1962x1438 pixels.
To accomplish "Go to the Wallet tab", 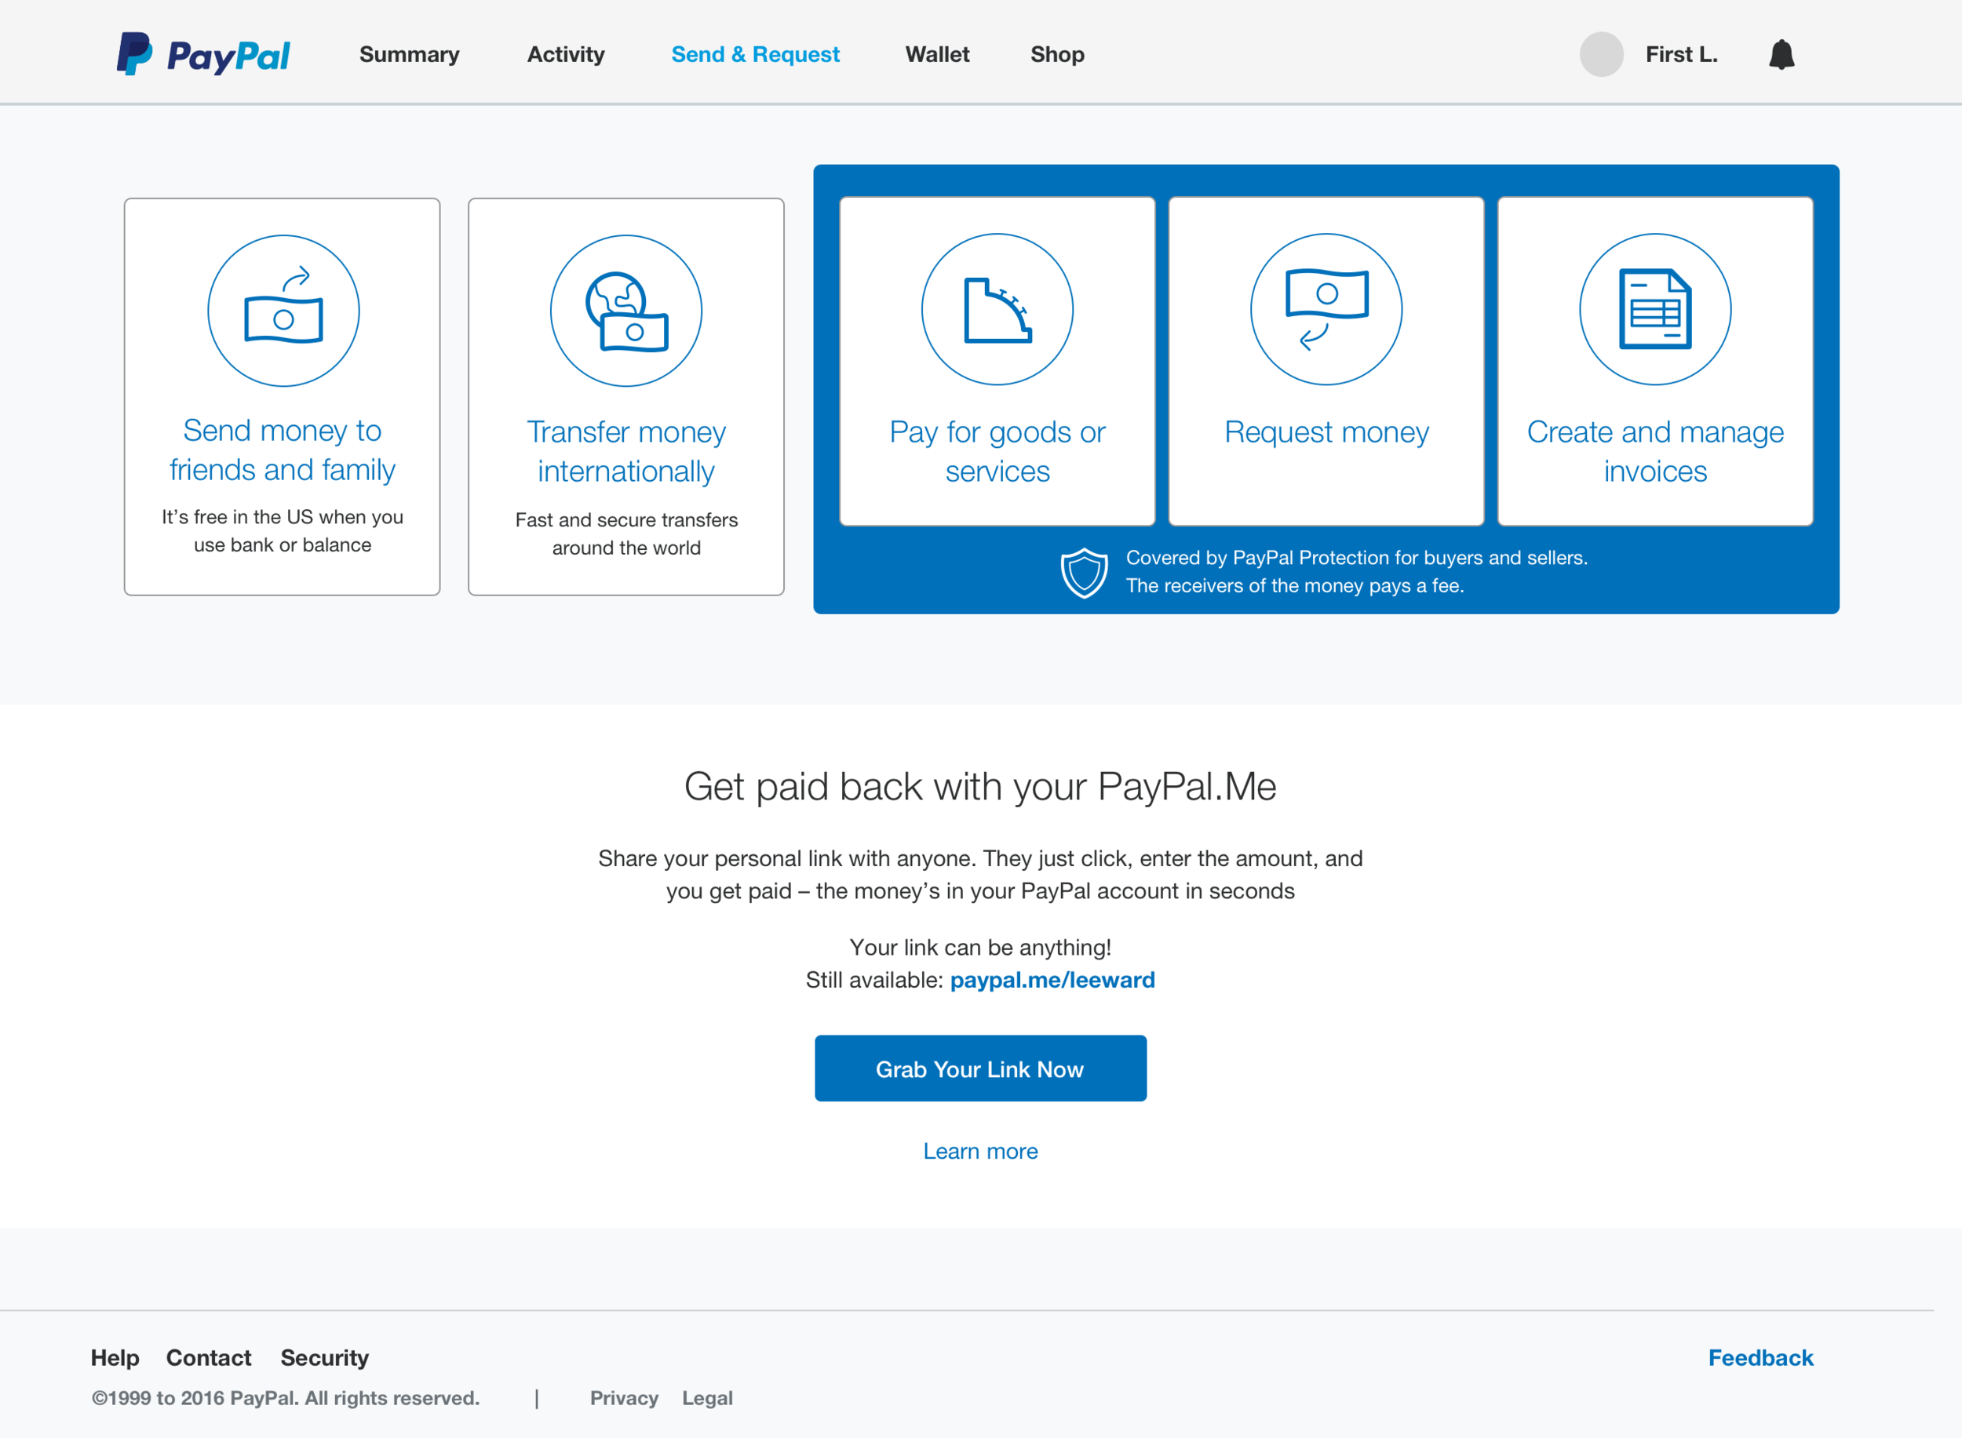I will pos(937,54).
